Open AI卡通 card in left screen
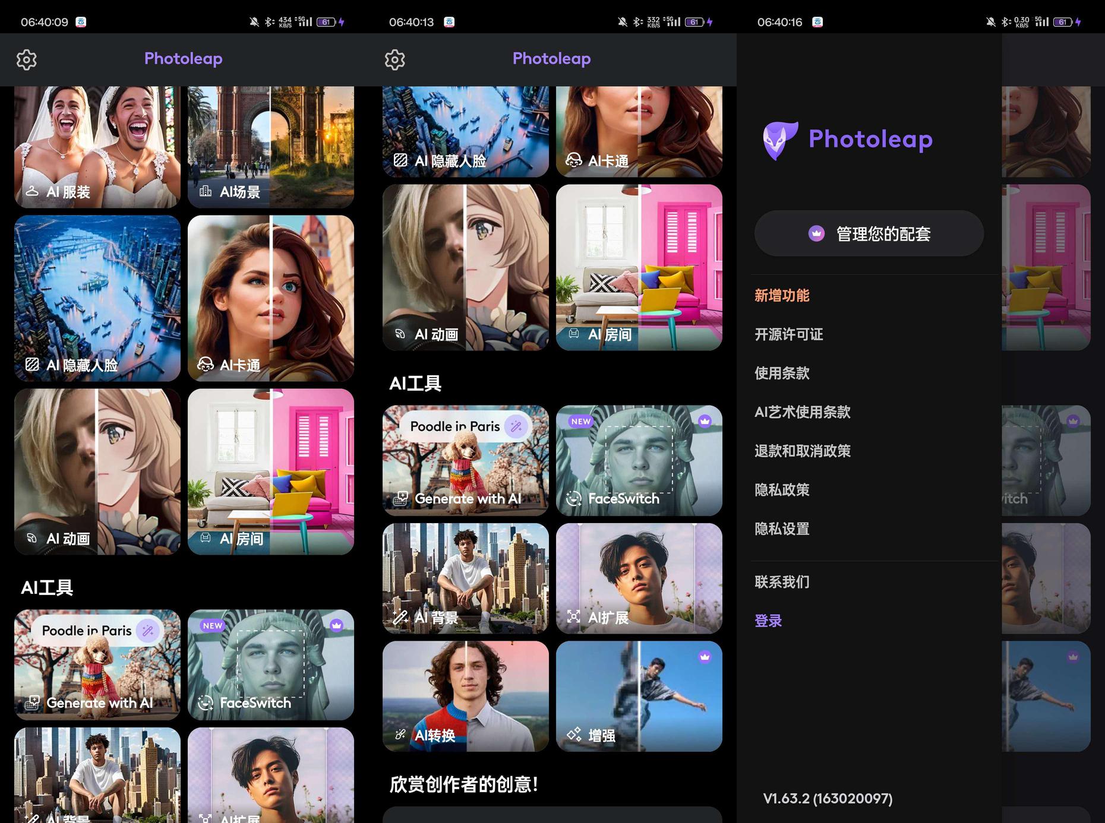 tap(271, 298)
